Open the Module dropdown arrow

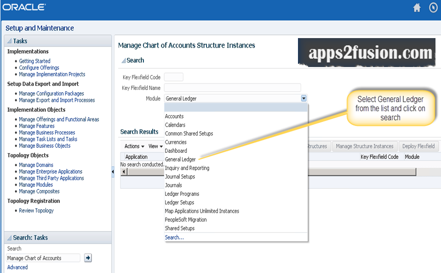[304, 99]
